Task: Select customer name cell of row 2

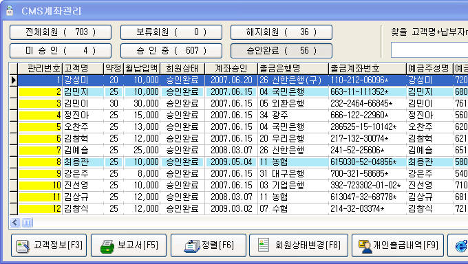Action: 83,92
